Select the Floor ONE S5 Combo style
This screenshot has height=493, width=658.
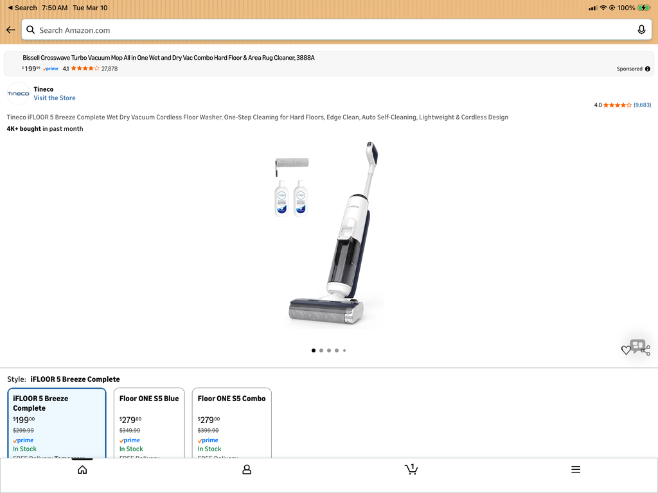click(231, 422)
